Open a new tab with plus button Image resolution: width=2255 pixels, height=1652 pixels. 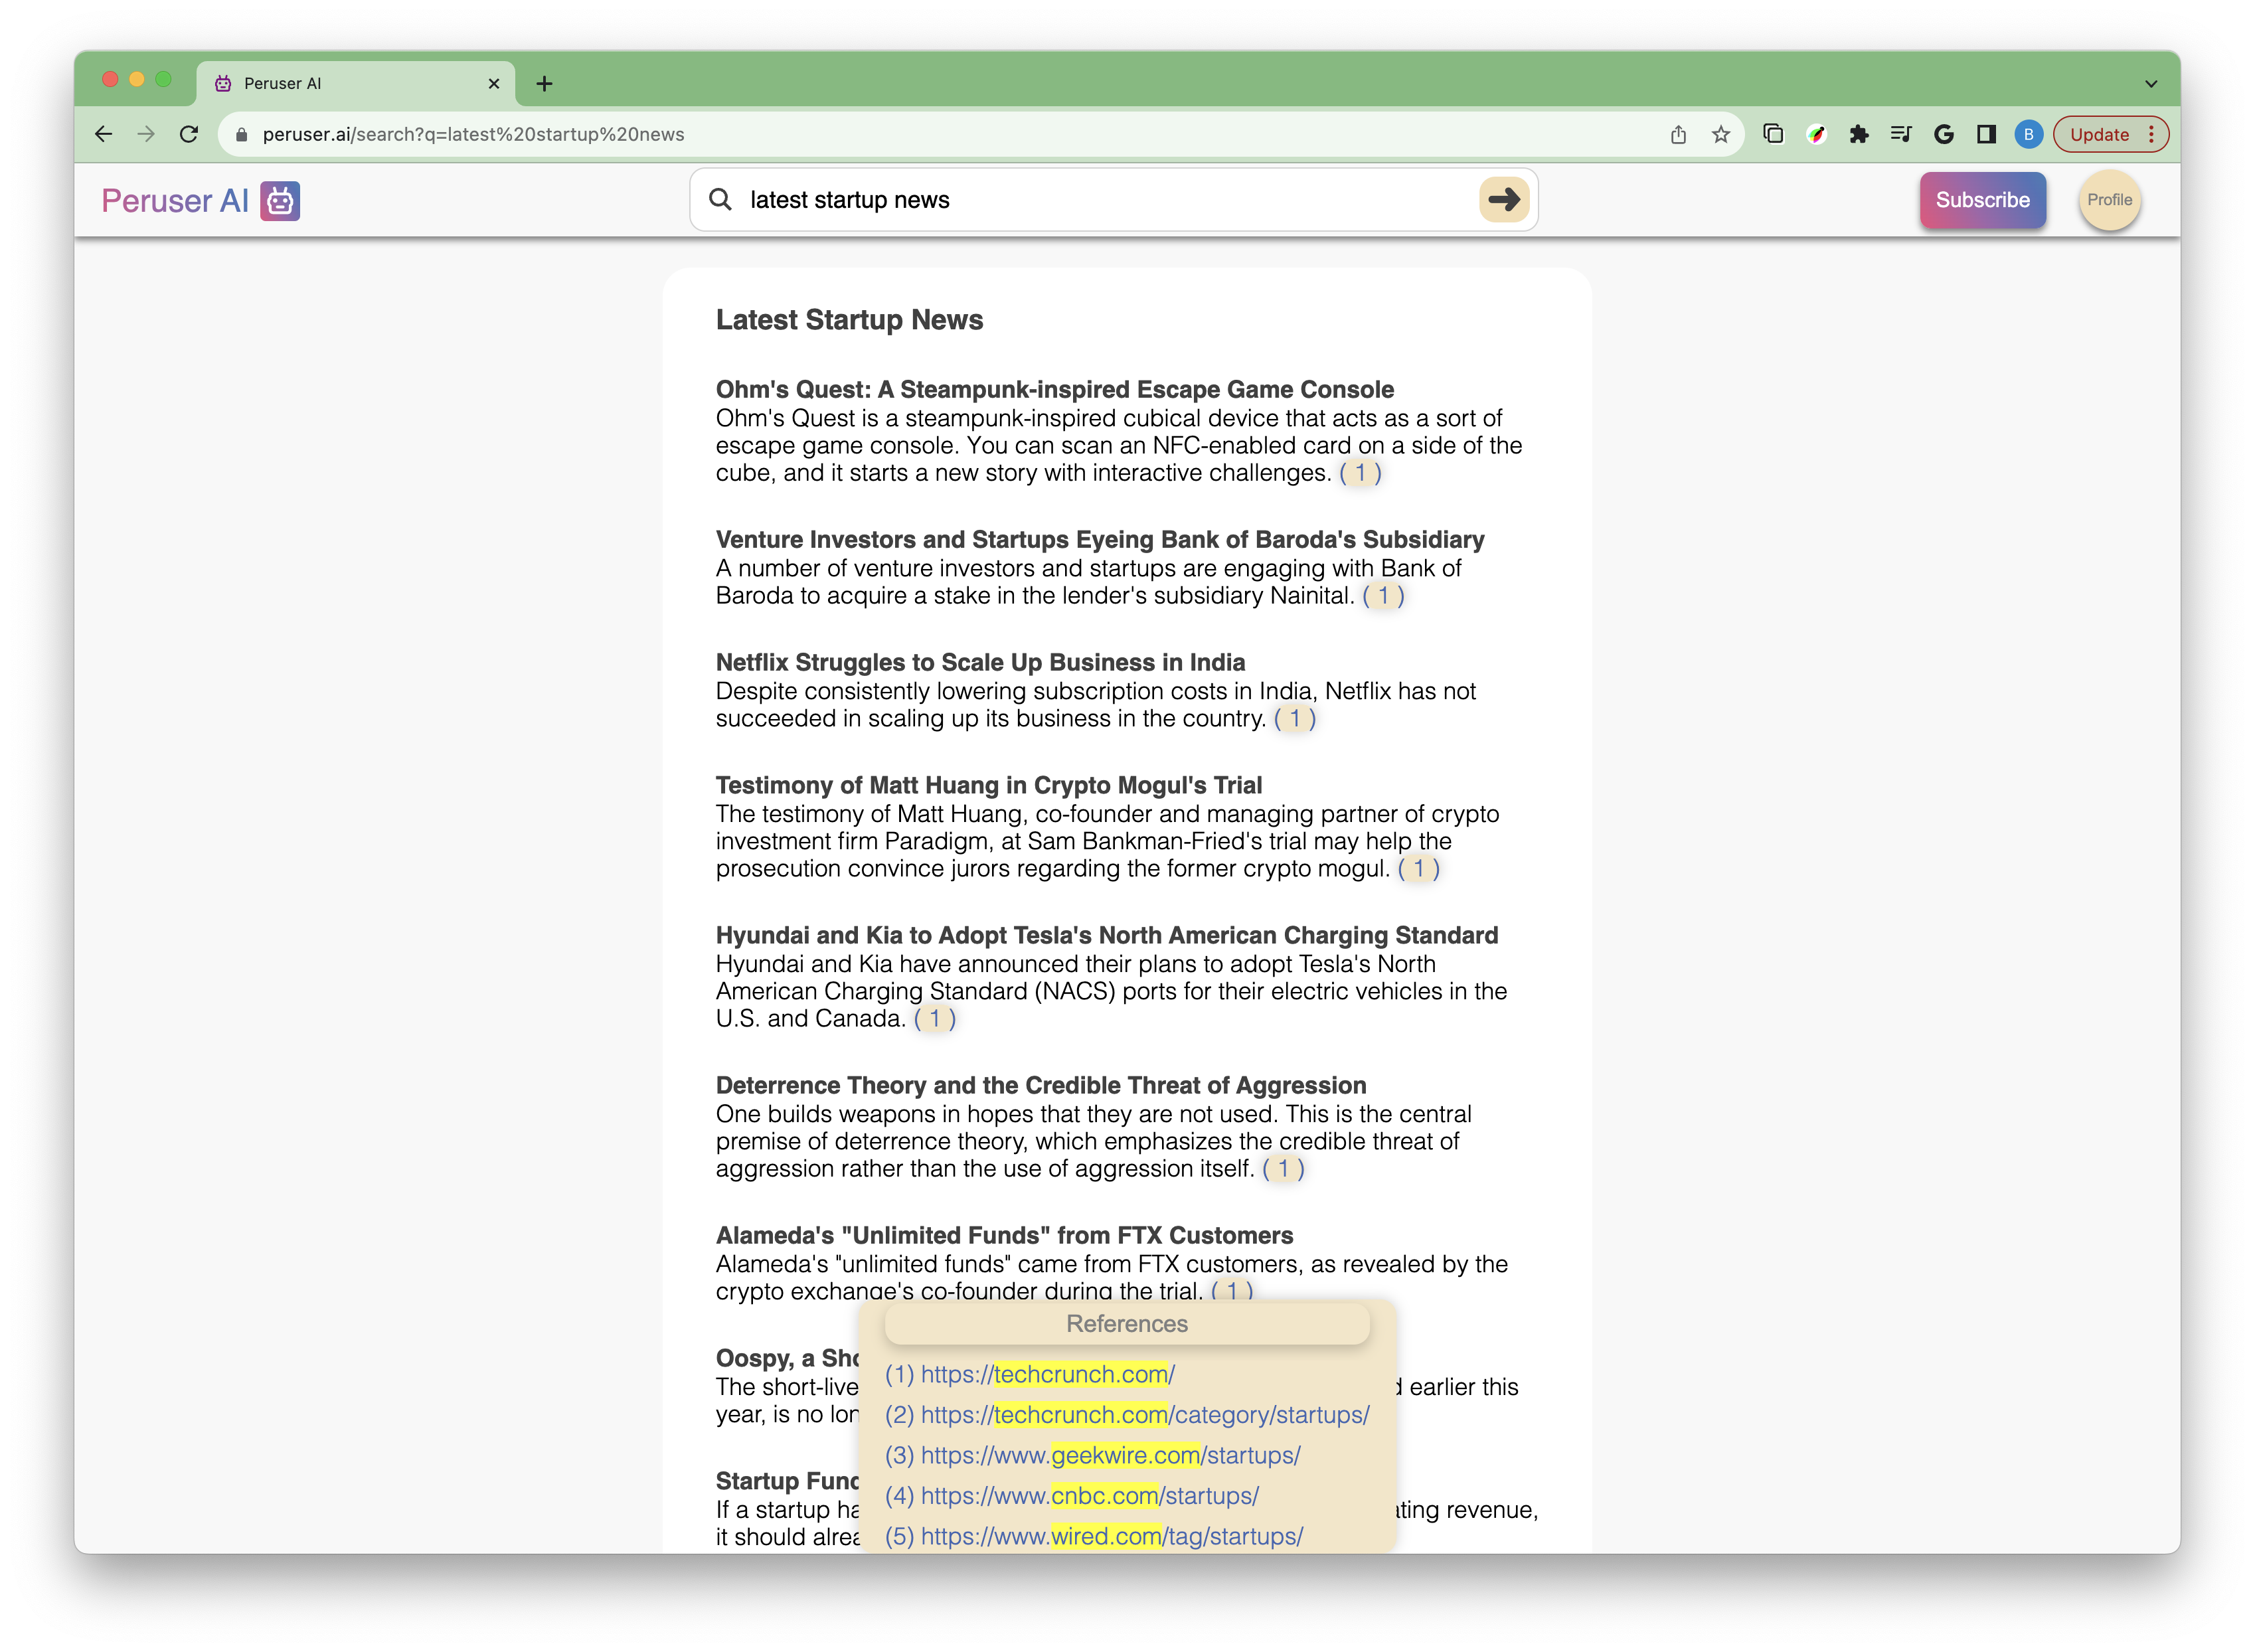coord(544,84)
